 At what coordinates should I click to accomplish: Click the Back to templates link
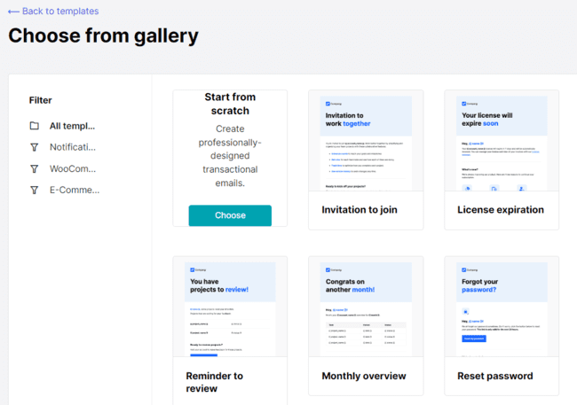[x=53, y=12]
